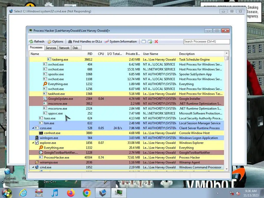Open Google Chrome from taskbar
Screen dimensions: 264x198
[x=87, y=193]
